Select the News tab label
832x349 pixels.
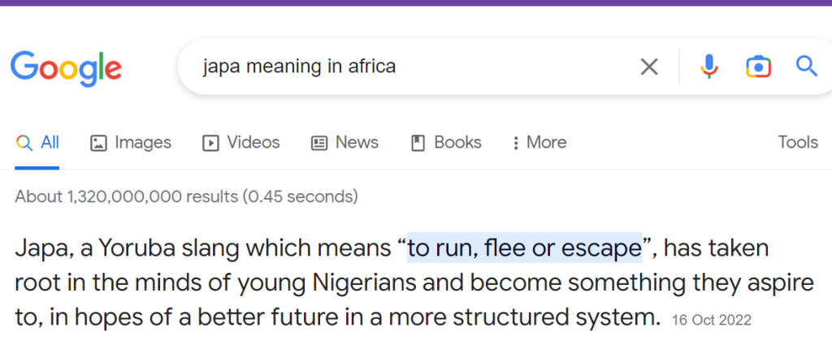(x=357, y=142)
